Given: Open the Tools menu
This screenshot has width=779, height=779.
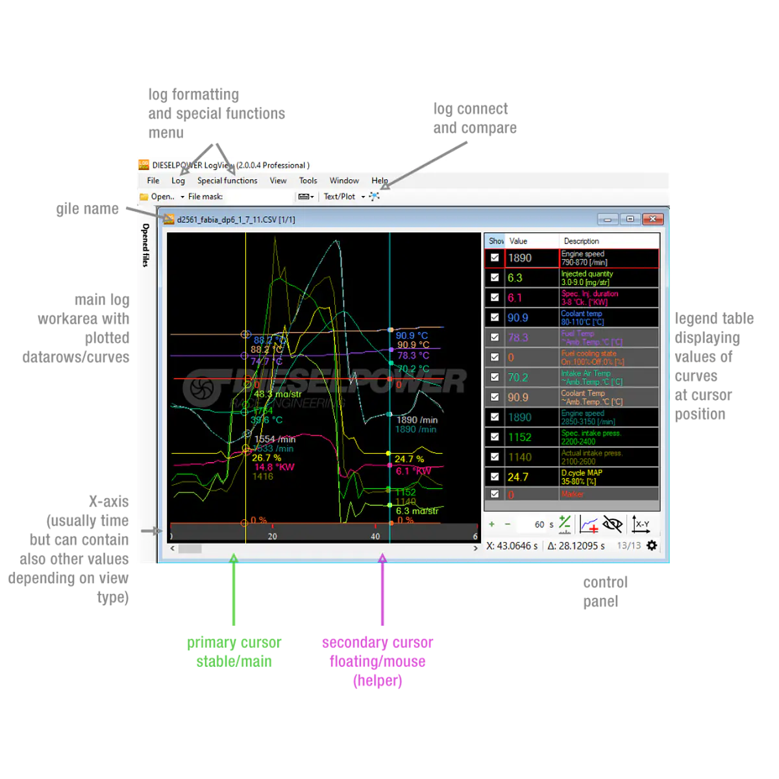Looking at the screenshot, I should click(308, 180).
